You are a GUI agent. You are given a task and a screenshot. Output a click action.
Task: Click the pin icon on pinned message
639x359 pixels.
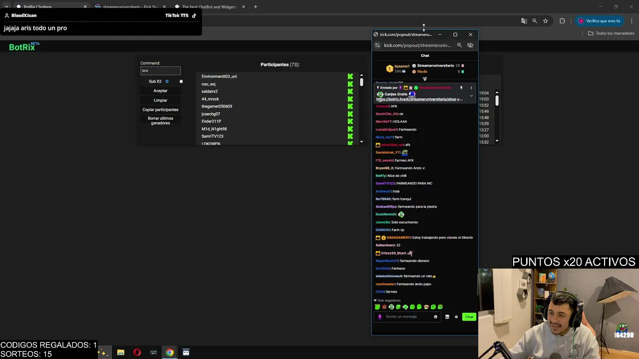tap(461, 88)
